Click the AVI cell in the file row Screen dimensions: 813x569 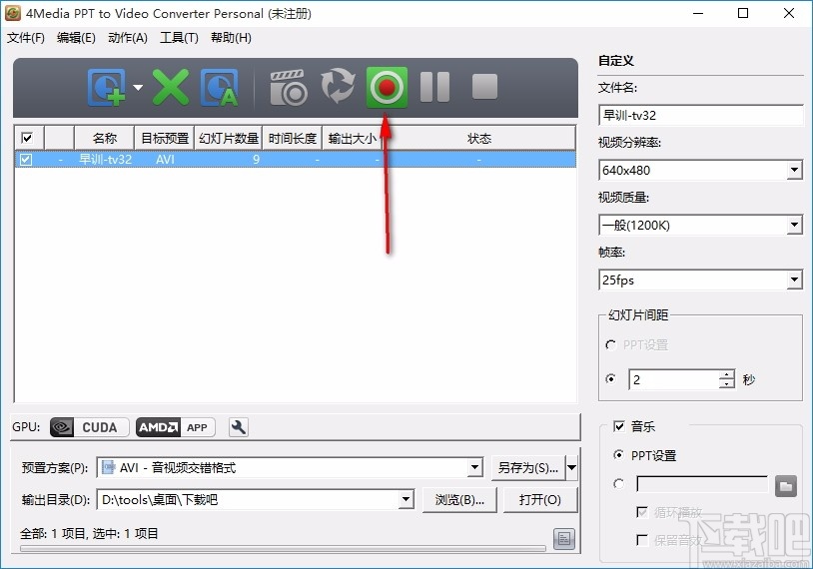tap(165, 160)
